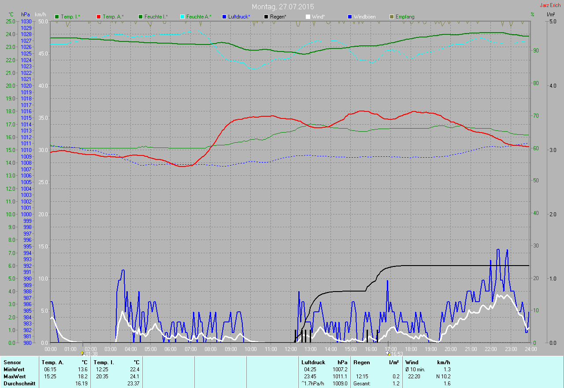The image size is (564, 388).
Task: Click the Sensor row header in the table
Action: (x=12, y=362)
